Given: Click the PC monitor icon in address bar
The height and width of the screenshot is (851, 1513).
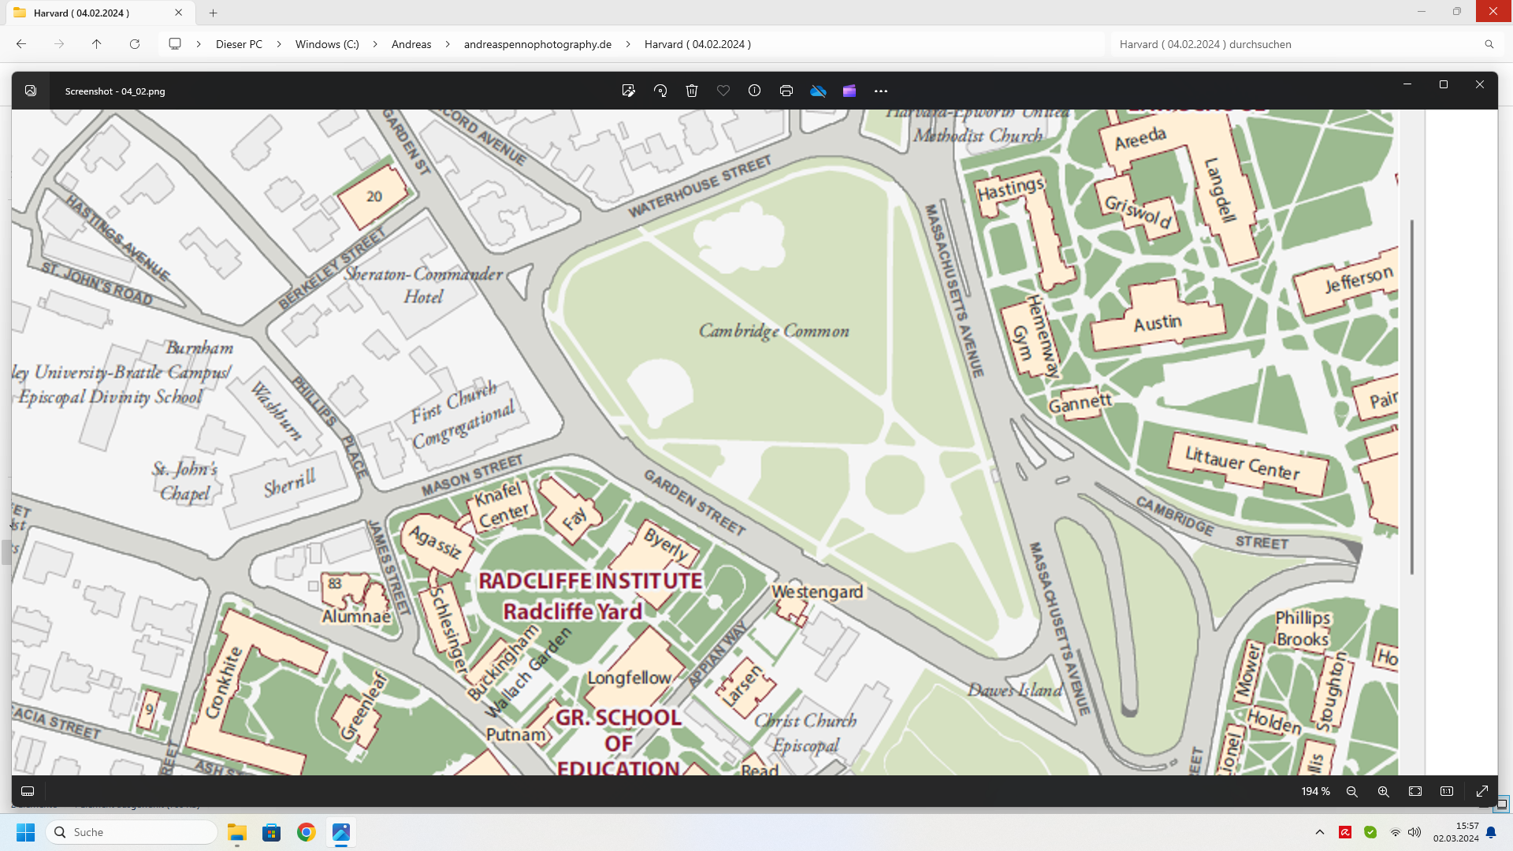Looking at the screenshot, I should click(x=175, y=44).
